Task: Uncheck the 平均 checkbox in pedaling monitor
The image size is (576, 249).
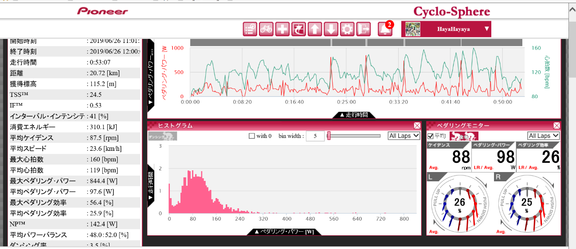Action: [430, 136]
